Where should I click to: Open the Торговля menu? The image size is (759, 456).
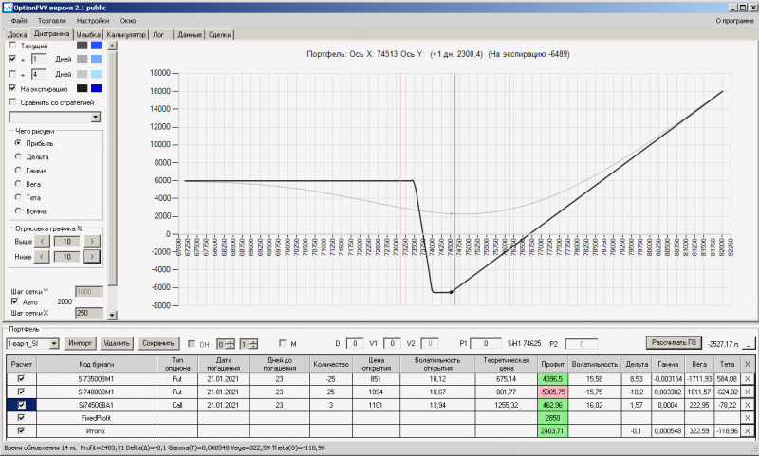(52, 21)
